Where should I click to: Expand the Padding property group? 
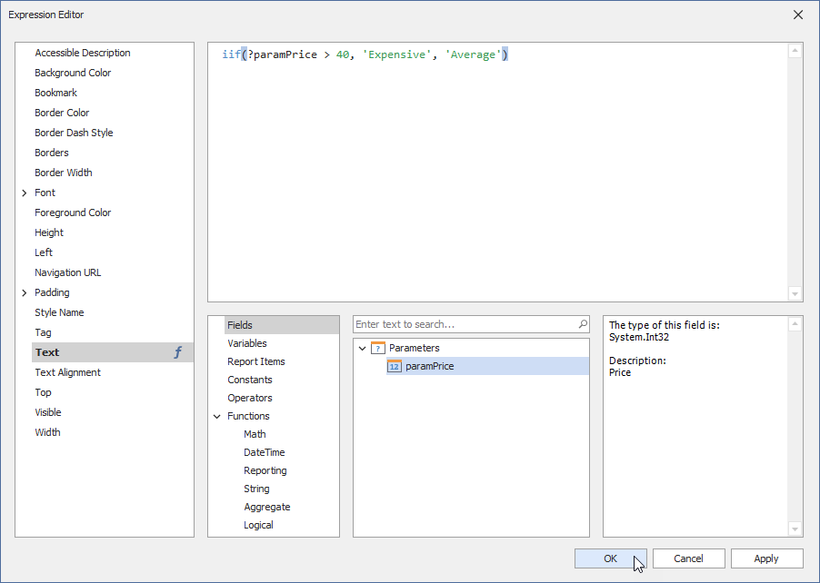coord(25,292)
